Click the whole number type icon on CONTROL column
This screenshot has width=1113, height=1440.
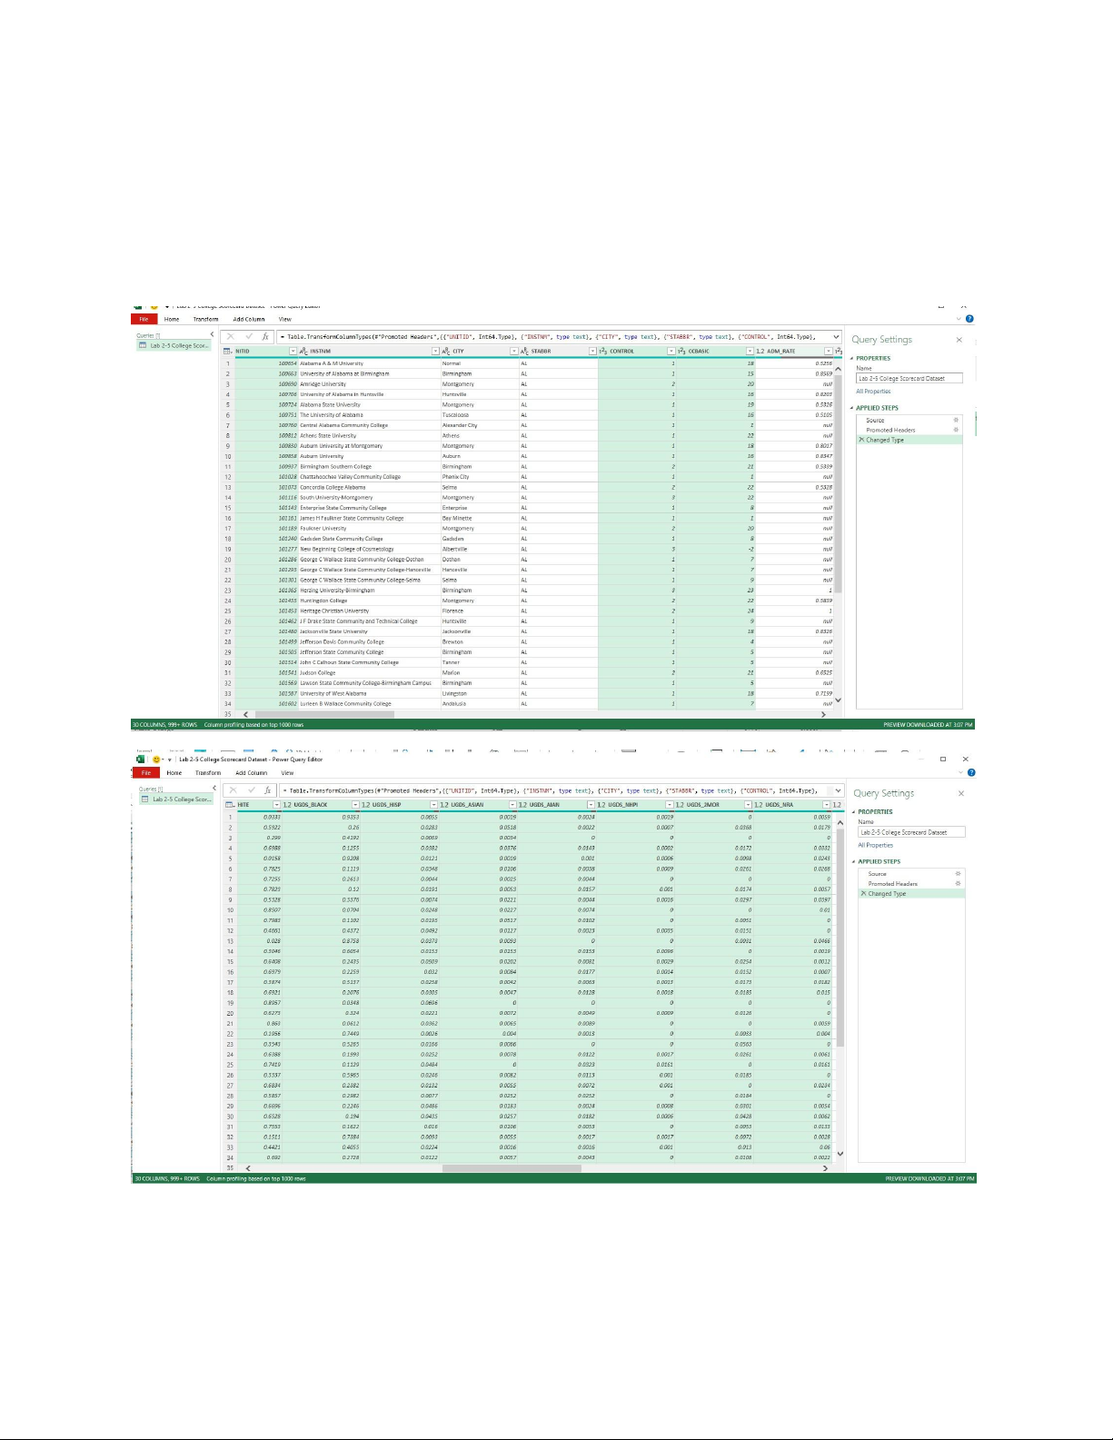(603, 352)
